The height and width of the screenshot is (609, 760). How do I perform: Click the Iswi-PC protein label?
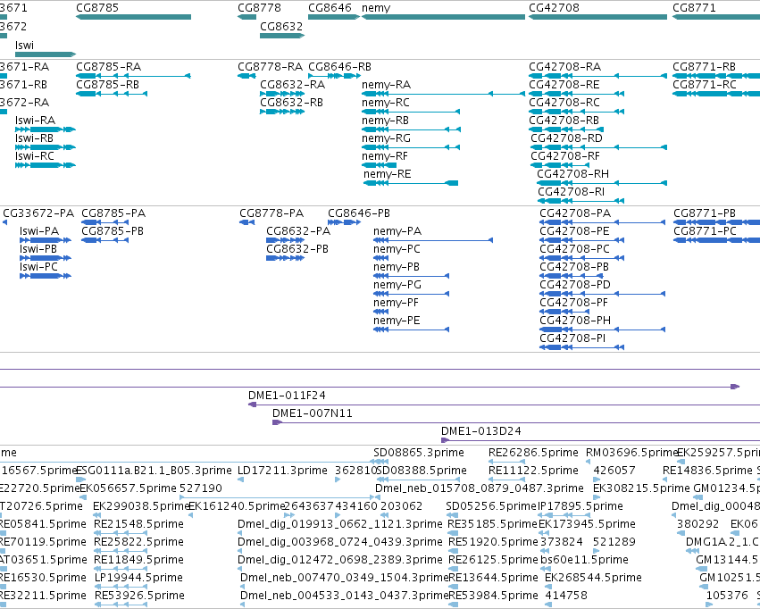38,267
